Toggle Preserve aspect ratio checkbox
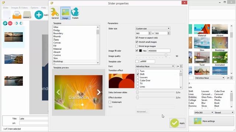 [137, 38]
